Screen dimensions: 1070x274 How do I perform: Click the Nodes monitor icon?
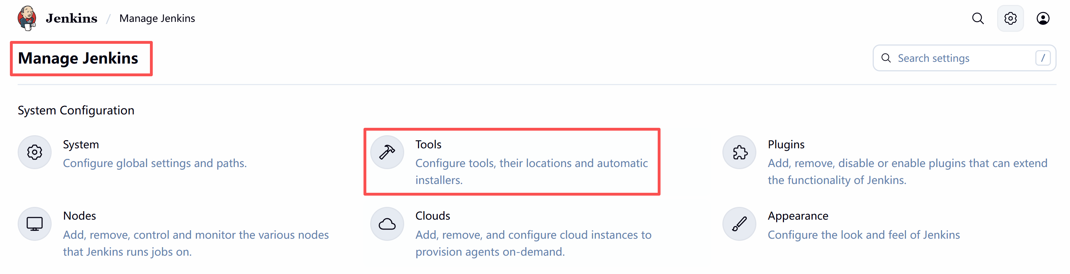34,224
